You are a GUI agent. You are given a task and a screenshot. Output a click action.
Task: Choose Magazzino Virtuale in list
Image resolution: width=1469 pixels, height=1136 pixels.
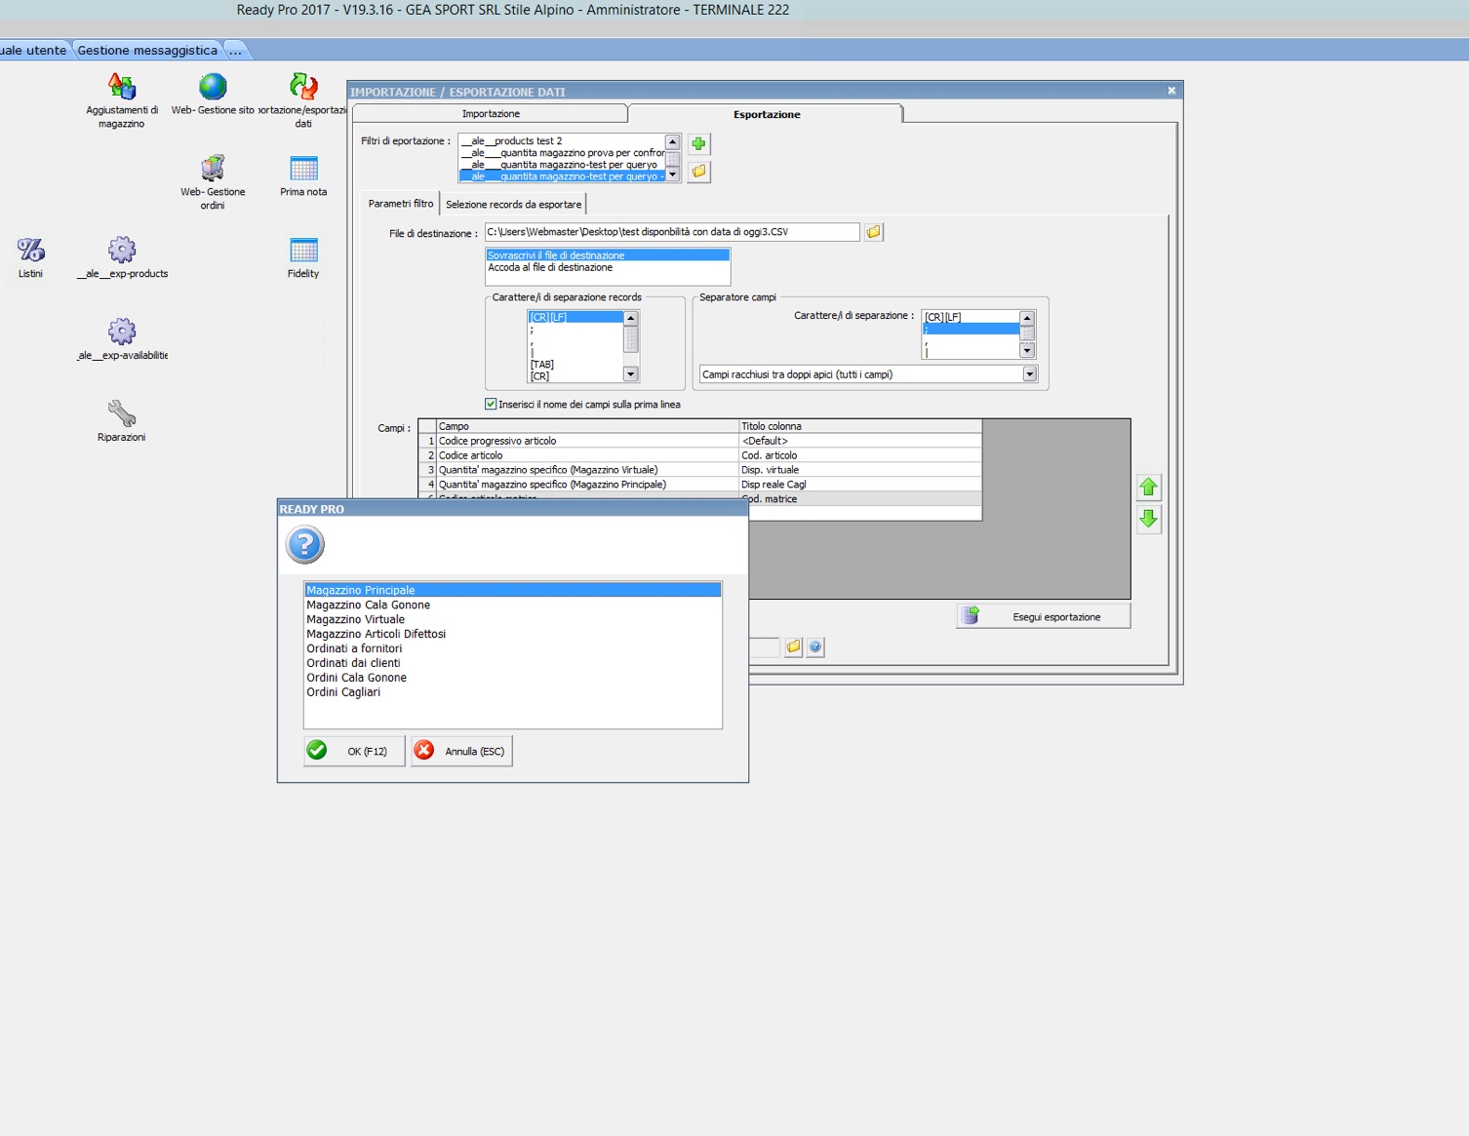512,619
